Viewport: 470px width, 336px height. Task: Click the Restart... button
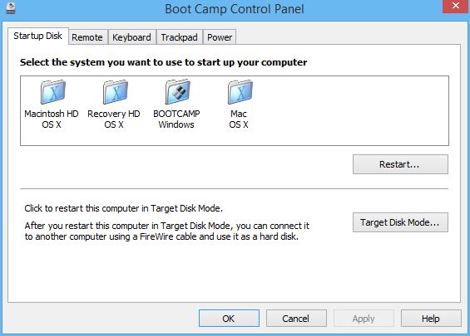click(400, 164)
